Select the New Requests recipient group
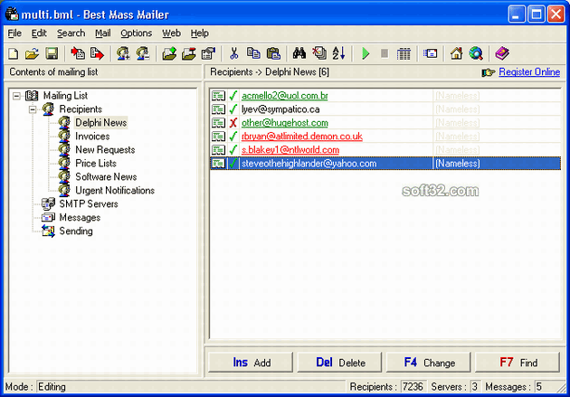 tap(105, 149)
